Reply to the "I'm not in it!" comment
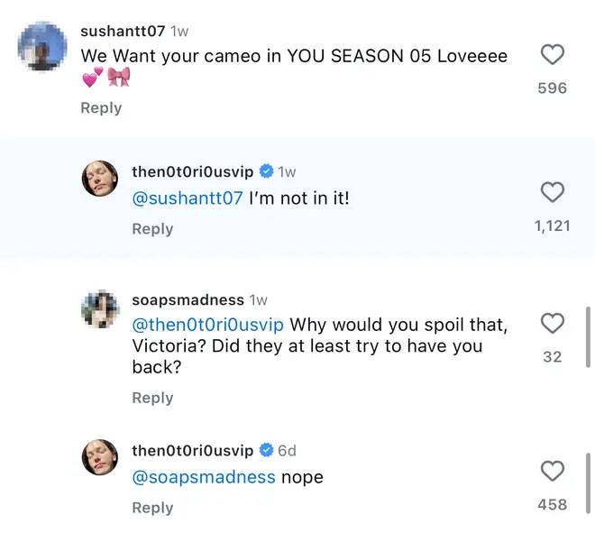Viewport: 595px width, 533px height. 152,229
